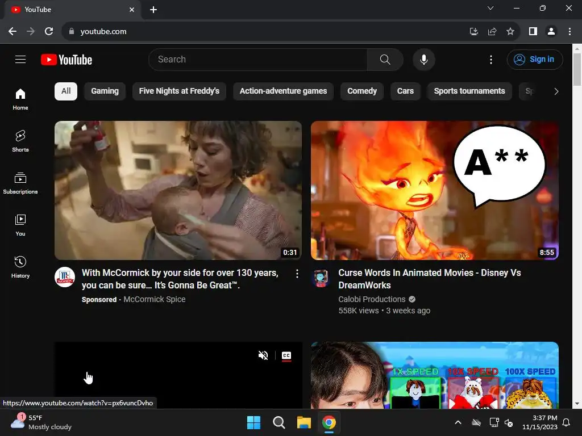The width and height of the screenshot is (582, 436).
Task: Select the Comedy chip
Action: tap(362, 91)
